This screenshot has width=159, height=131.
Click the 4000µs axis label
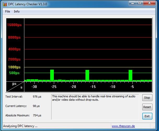[14, 49]
